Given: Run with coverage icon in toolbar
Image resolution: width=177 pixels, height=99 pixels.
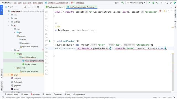Looking at the screenshot, I should click(x=157, y=3).
